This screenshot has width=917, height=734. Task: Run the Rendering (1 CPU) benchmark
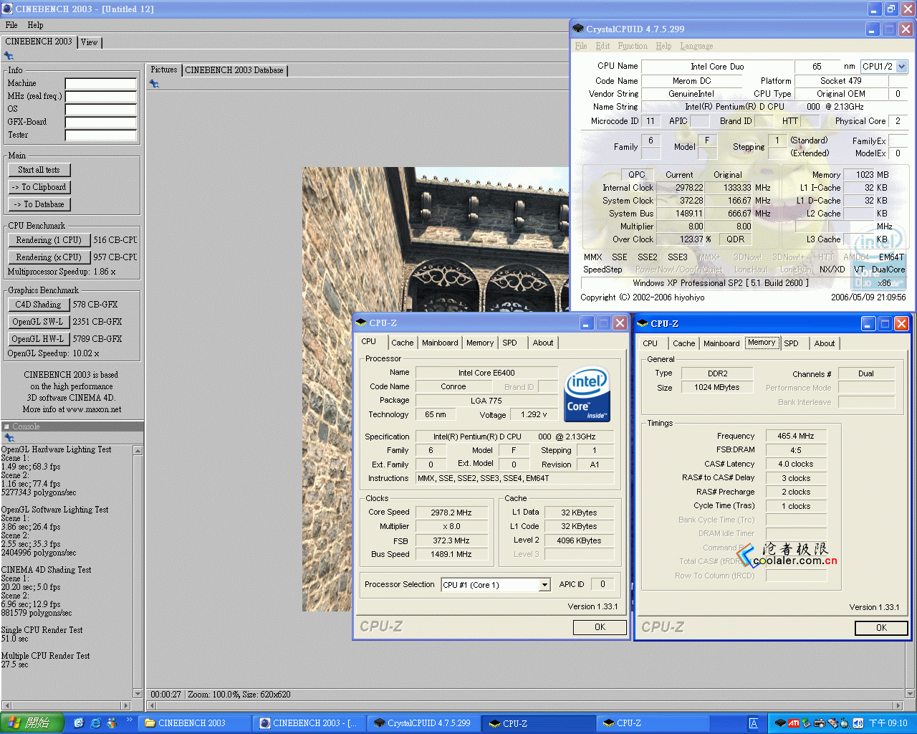coord(49,240)
